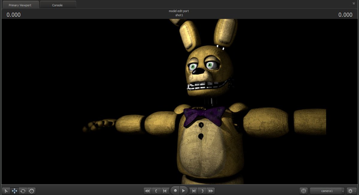Click the record button
This screenshot has height=195, width=359.
pyautogui.click(x=175, y=191)
